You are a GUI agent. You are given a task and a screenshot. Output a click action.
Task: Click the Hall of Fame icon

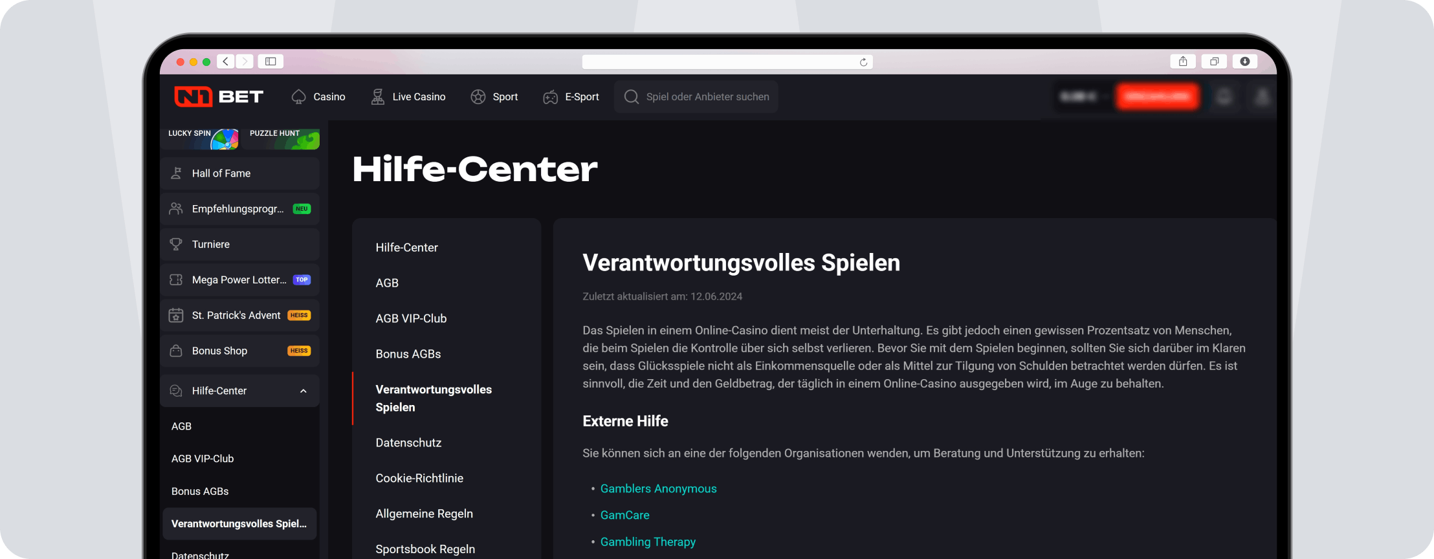pos(176,173)
